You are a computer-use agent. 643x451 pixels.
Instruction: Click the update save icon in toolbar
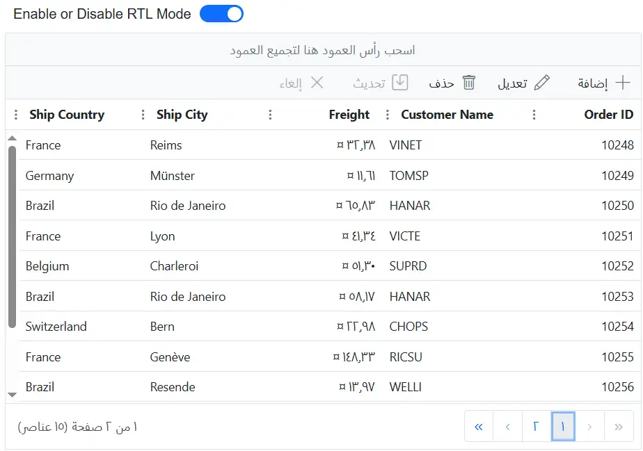(x=400, y=83)
